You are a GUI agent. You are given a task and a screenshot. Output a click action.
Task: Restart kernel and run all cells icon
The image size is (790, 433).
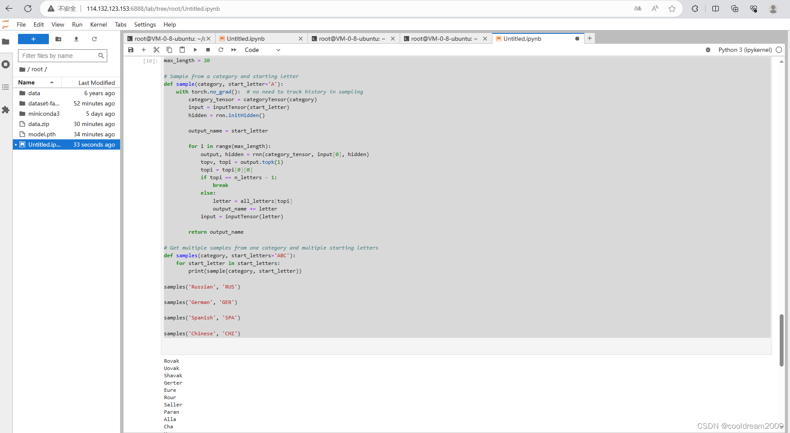point(234,50)
